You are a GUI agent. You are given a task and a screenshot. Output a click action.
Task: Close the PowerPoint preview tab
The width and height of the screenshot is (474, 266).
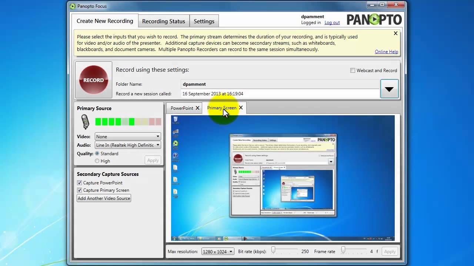[197, 108]
